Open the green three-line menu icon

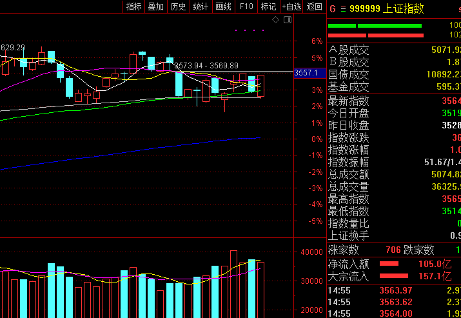pos(343,9)
